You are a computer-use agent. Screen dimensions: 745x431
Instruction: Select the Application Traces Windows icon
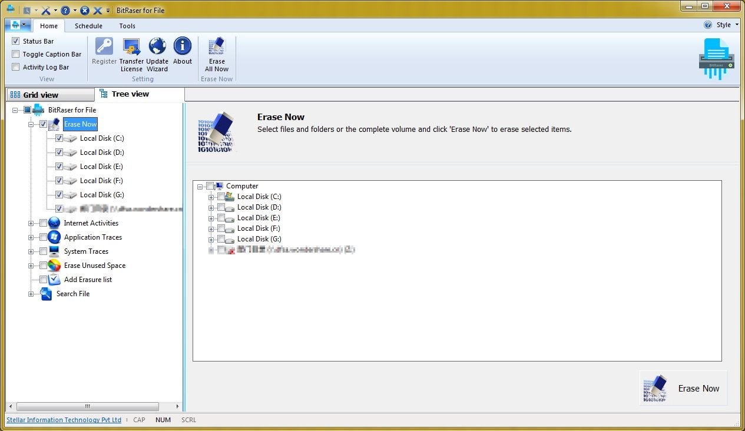54,237
